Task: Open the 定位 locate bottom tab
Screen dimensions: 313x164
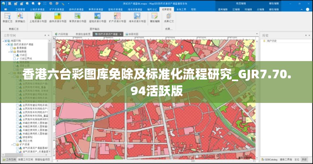Action: point(297,159)
